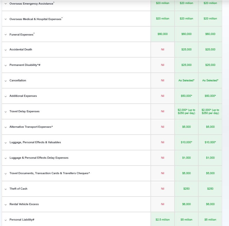The height and width of the screenshot is (226, 229).
Task: Click the first $6,000 Rental Vehicle Excess cell
Action: tap(186, 204)
